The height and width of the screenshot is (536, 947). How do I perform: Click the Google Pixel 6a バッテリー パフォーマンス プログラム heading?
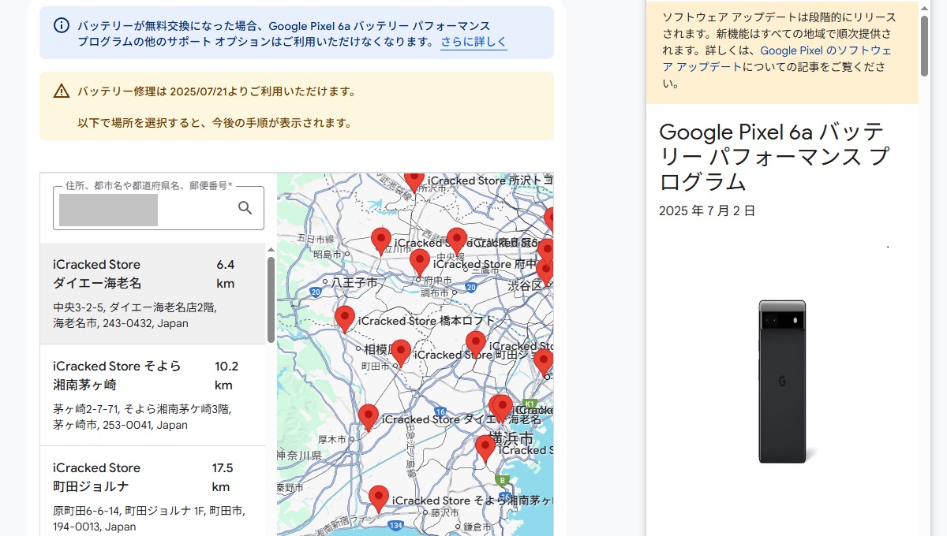[x=773, y=156]
